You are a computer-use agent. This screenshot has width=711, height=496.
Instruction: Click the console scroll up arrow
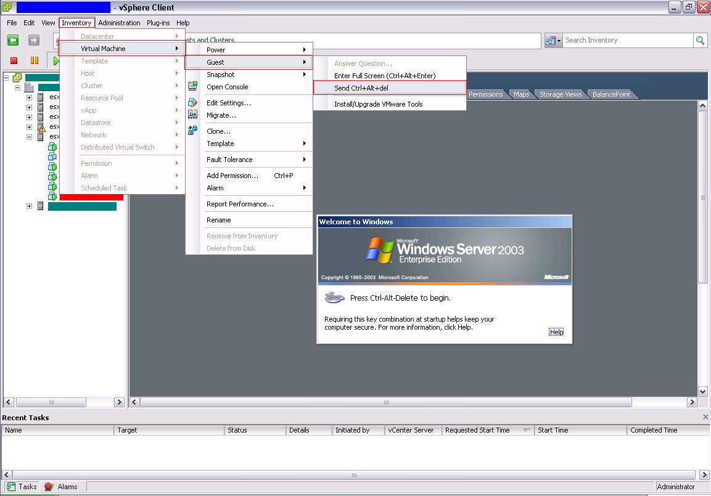tap(703, 105)
